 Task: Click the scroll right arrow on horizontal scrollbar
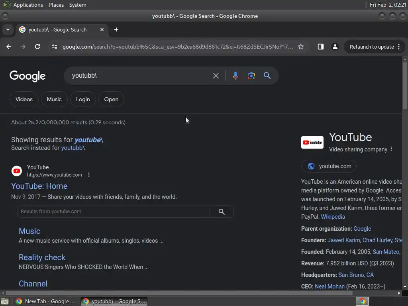click(x=399, y=293)
